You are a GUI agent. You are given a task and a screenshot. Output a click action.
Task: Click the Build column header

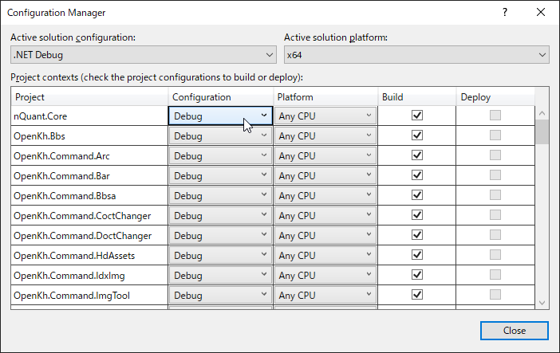coord(416,96)
